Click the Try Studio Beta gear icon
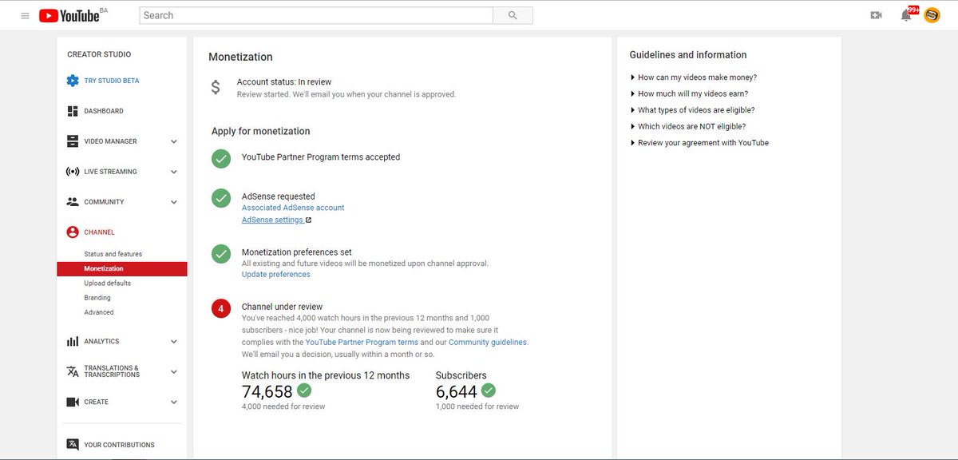Viewport: 958px width, 460px height. (x=73, y=81)
